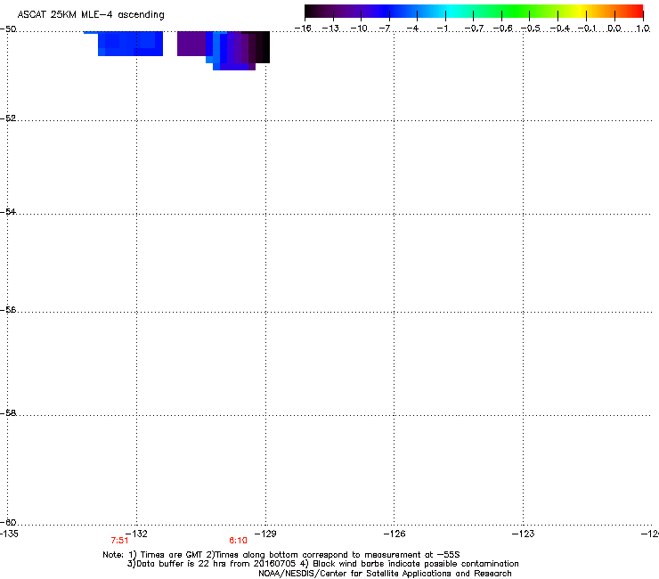Click the blue data swath near -132
The height and width of the screenshot is (579, 659).
coord(130,44)
